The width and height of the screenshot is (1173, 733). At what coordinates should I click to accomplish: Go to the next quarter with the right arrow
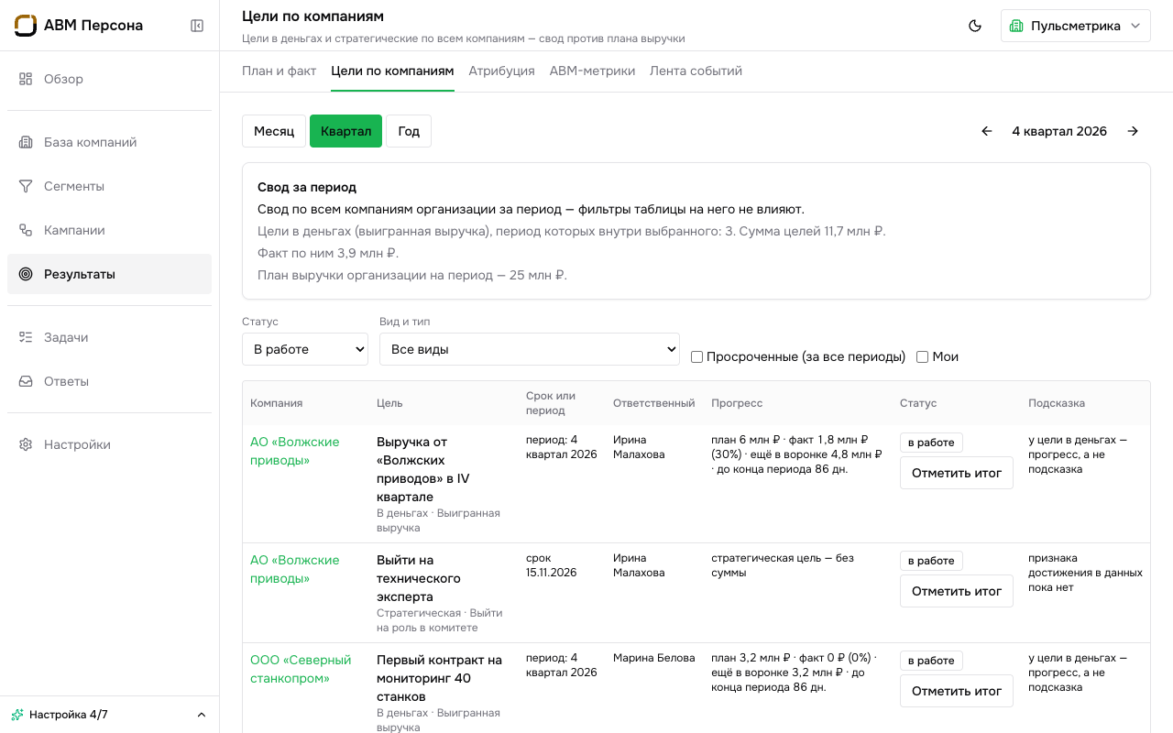[1133, 131]
